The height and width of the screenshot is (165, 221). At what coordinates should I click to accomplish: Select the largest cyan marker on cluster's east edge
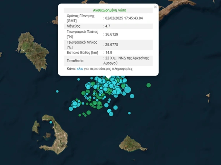(x=127, y=89)
